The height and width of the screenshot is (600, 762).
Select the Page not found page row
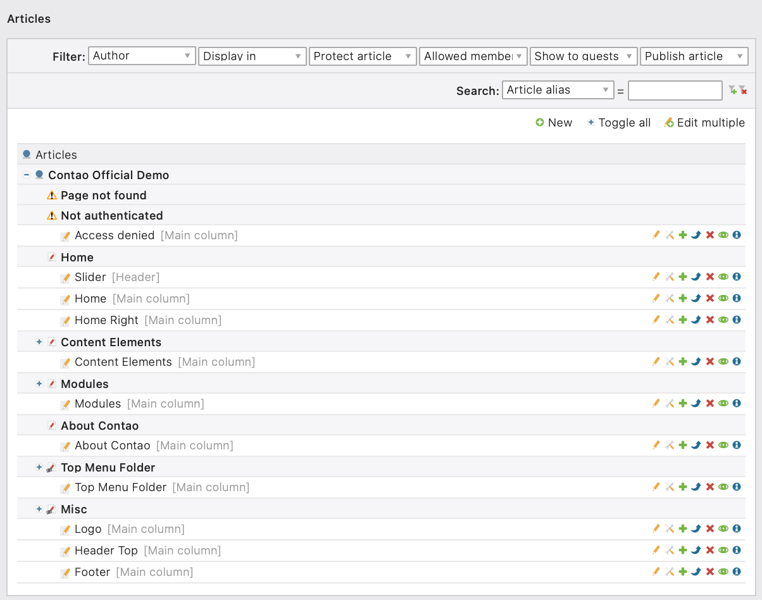[381, 195]
